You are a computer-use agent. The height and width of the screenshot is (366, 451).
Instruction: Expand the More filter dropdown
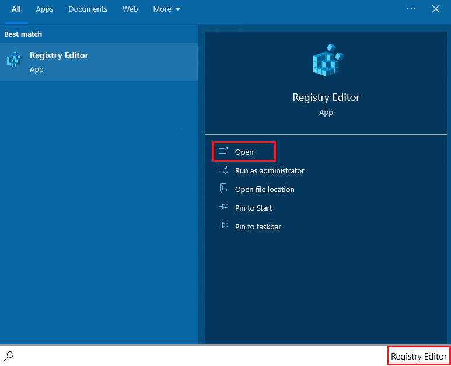point(167,9)
